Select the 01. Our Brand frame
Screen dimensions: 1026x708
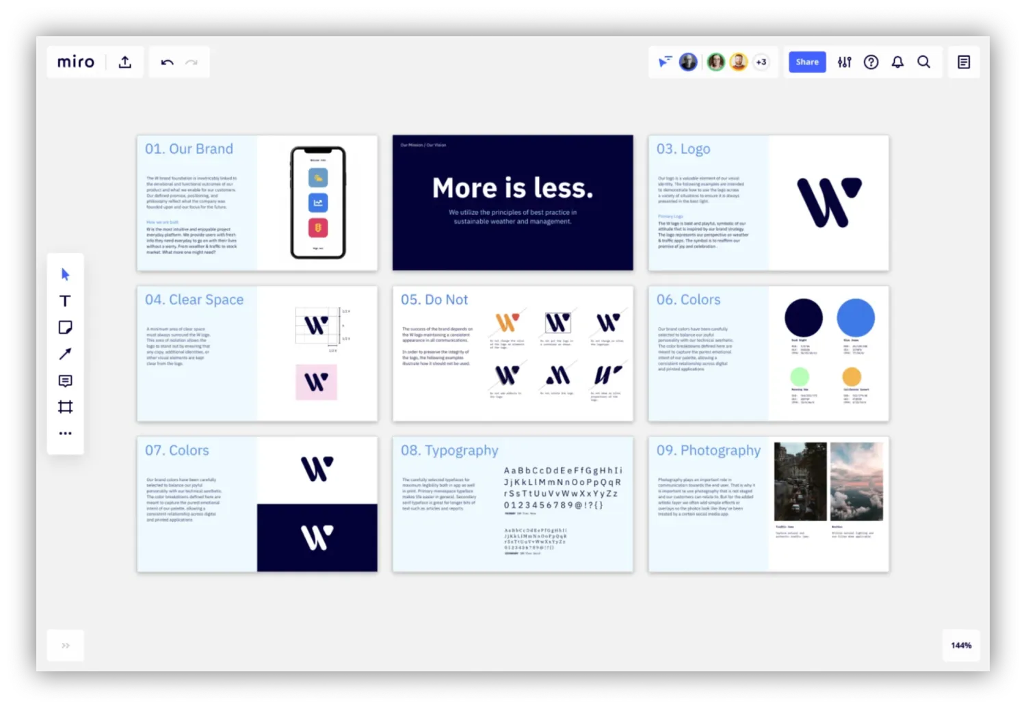(257, 202)
